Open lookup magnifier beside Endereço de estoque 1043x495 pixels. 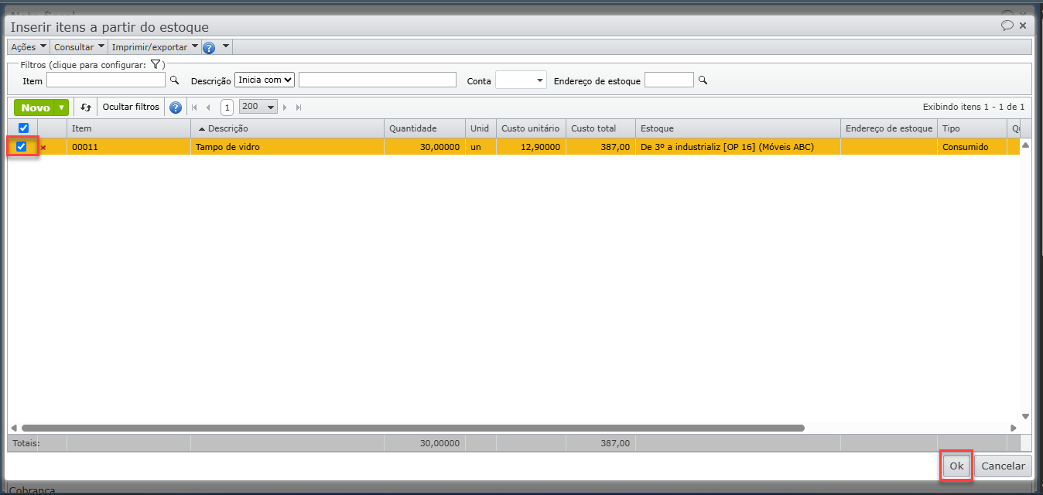click(703, 80)
